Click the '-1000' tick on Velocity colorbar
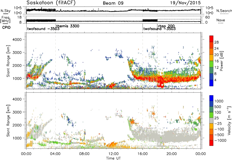232x160 pixels. (220, 140)
